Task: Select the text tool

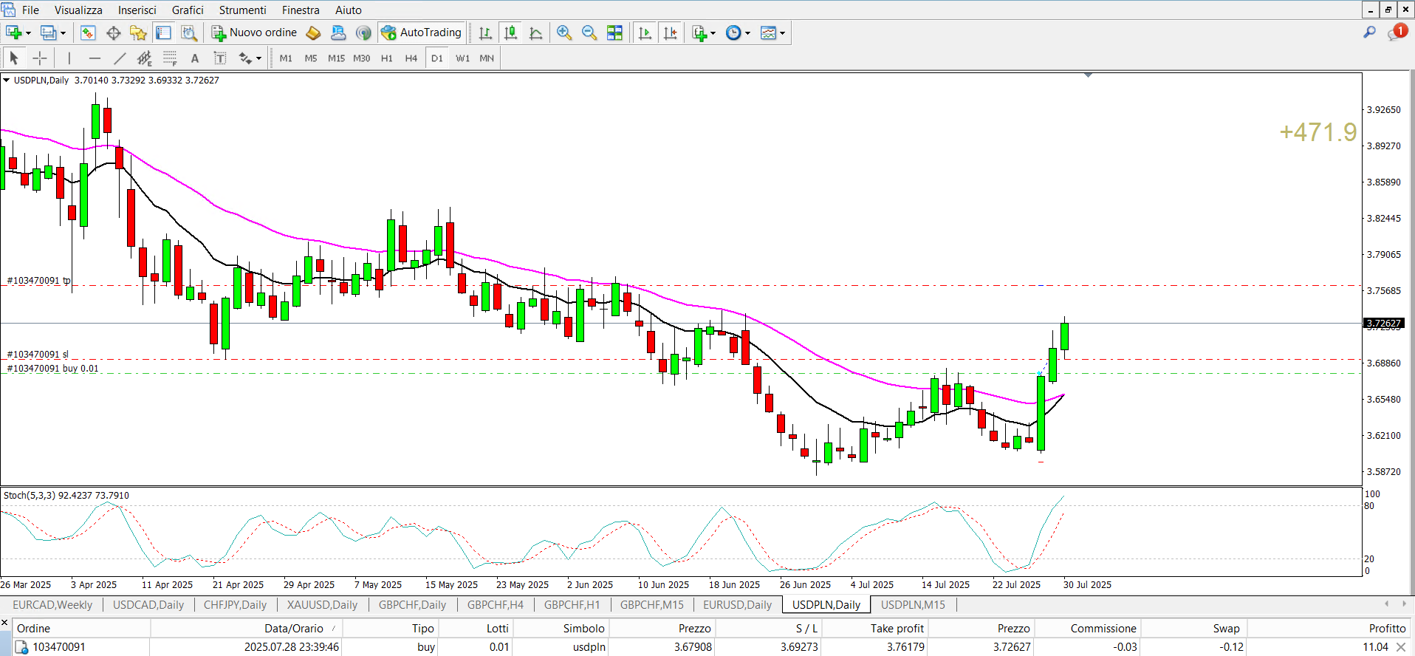Action: 195,58
